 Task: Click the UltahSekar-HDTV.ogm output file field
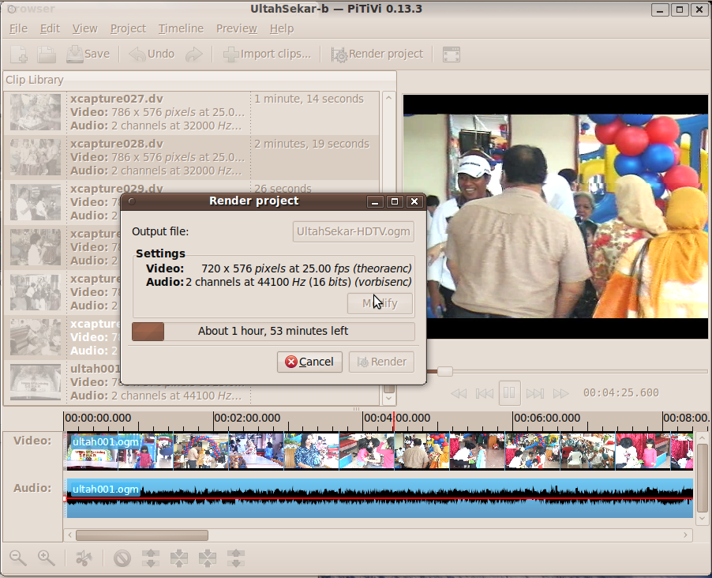[354, 231]
